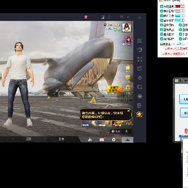Click the gold medal icon with orange dot
The height and width of the screenshot is (188, 188).
(x=128, y=88)
